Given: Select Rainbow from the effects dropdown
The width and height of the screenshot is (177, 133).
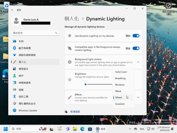Looking at the screenshot, I should [120, 85].
